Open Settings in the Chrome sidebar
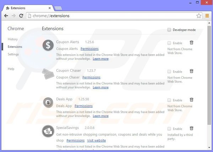The width and height of the screenshot is (213, 152). point(13,54)
